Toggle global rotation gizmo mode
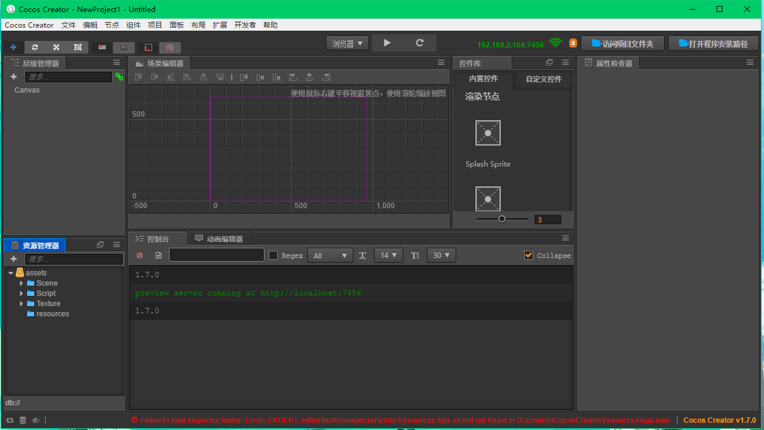Image resolution: width=764 pixels, height=430 pixels. click(170, 48)
